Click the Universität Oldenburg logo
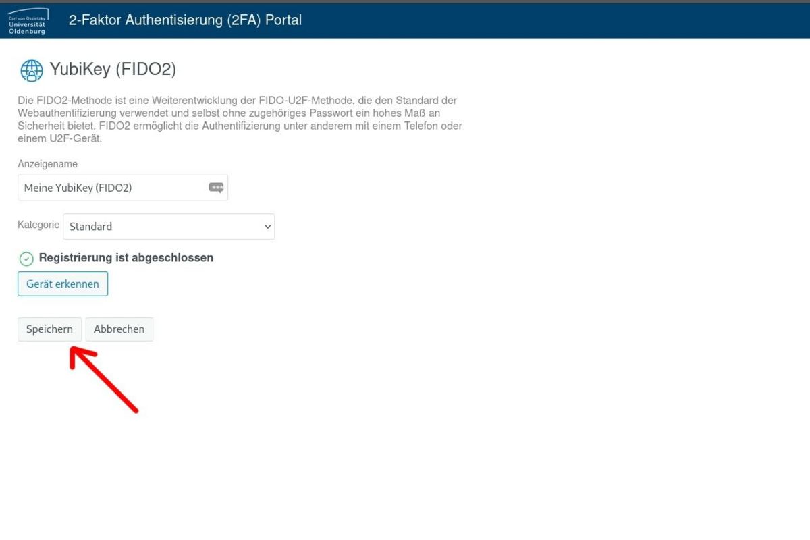 tap(27, 21)
